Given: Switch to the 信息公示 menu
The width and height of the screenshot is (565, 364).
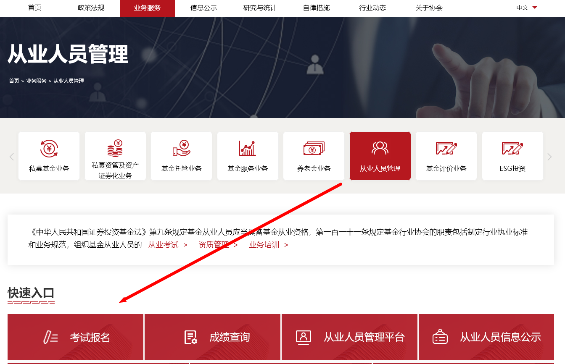Looking at the screenshot, I should tap(203, 8).
